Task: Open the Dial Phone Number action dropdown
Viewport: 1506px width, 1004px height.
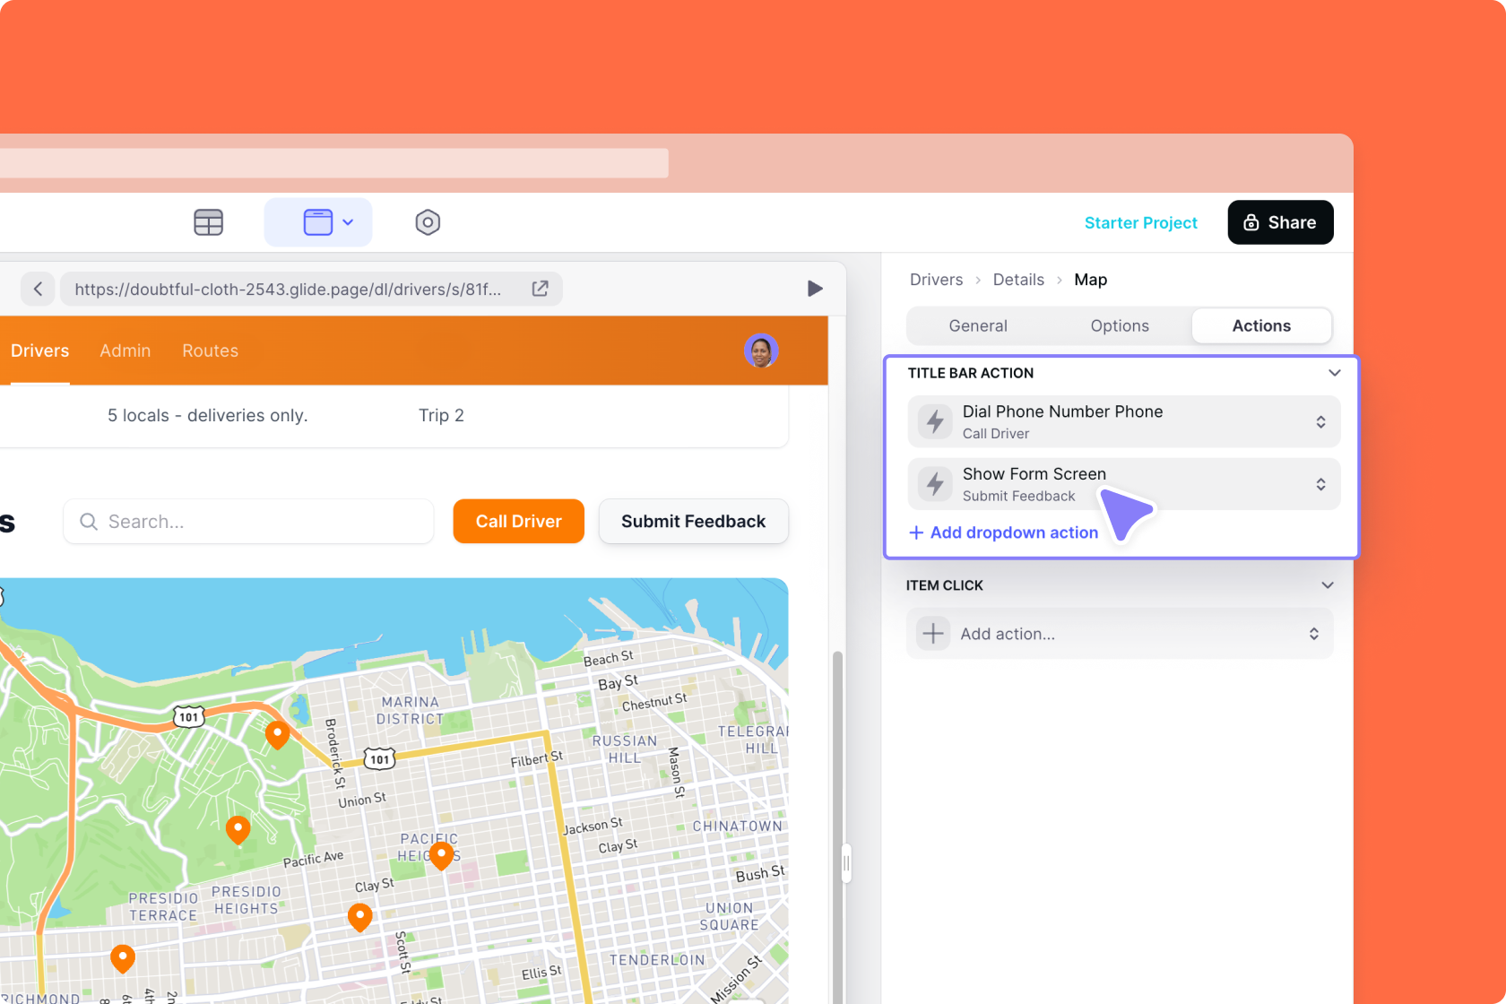Action: pos(1320,422)
